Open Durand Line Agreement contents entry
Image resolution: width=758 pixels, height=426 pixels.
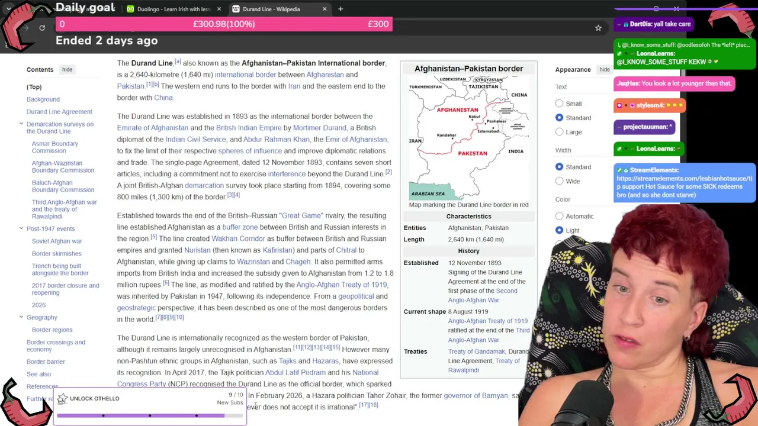59,112
